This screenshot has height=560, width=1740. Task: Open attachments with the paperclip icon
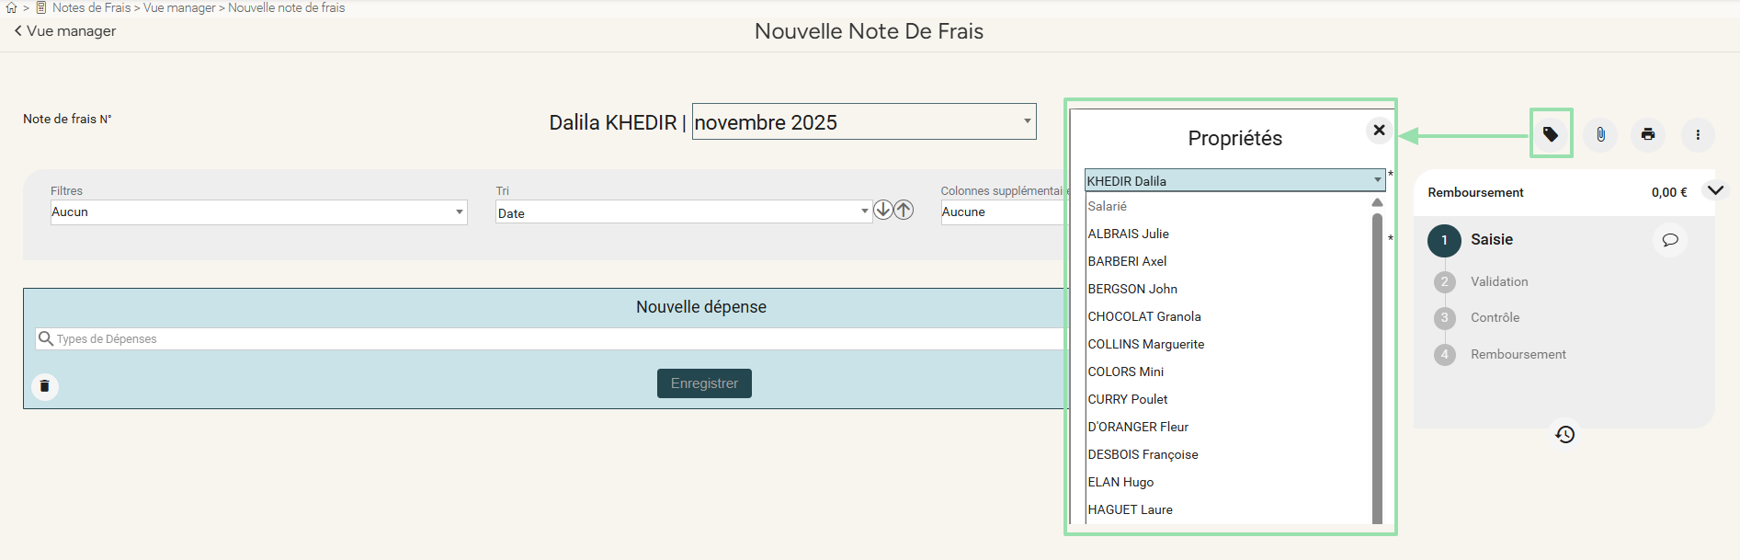coord(1600,134)
